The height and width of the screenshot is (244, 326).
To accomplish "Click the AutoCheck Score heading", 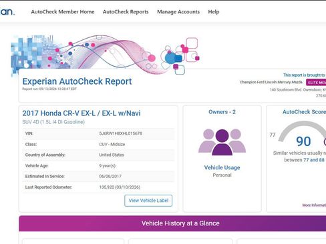I will point(304,112).
